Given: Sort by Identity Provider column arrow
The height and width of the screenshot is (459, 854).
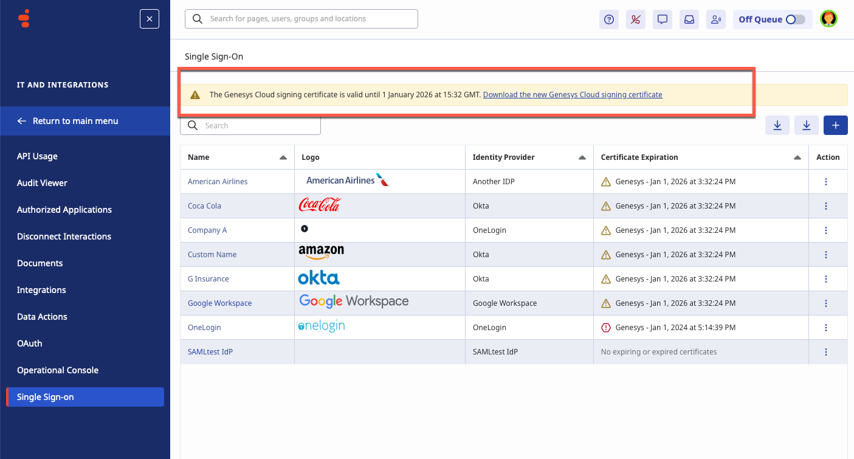Looking at the screenshot, I should click(x=582, y=157).
